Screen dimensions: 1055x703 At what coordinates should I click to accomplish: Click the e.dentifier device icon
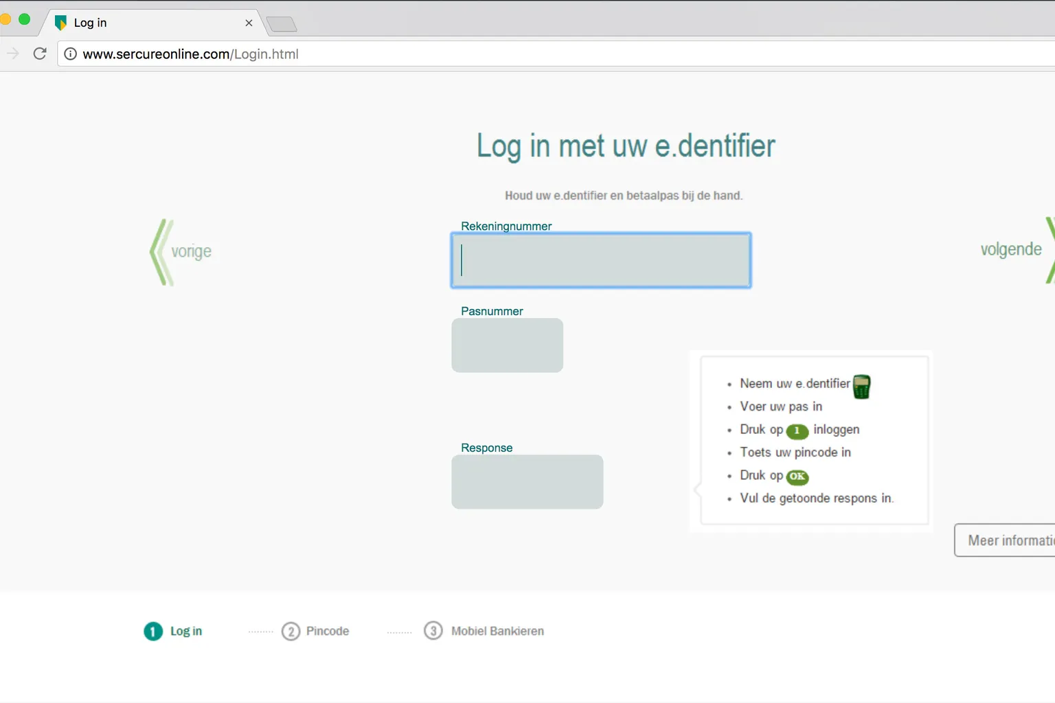click(861, 387)
